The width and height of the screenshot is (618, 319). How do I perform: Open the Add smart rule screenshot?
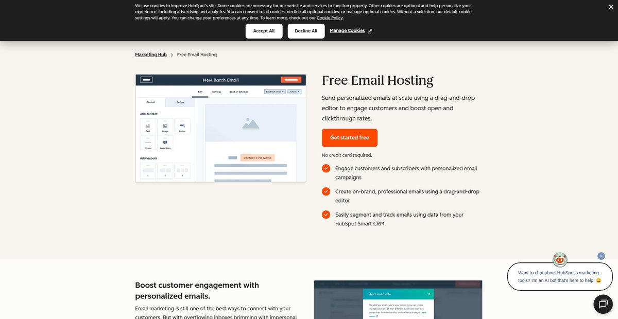click(x=398, y=299)
